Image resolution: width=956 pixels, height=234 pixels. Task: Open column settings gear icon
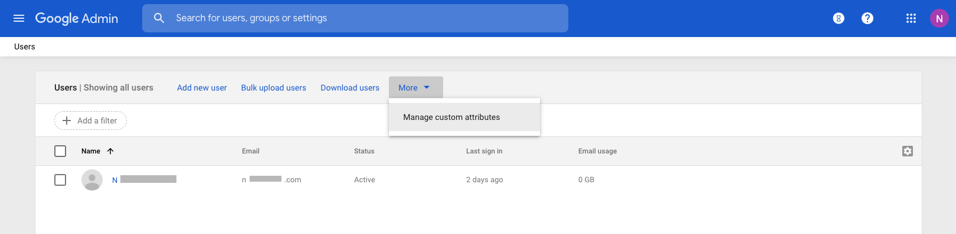(908, 151)
